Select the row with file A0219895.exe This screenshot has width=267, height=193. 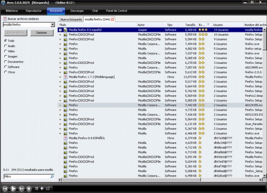[160, 68]
